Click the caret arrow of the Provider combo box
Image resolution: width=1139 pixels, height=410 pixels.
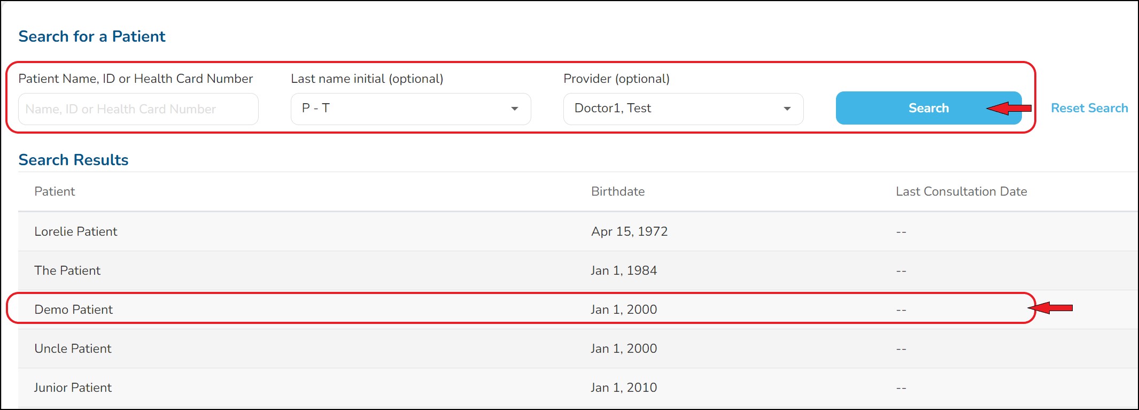(787, 109)
